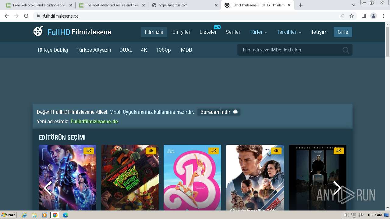Open File Explorer from taskbar
This screenshot has width=390, height=219.
click(34, 215)
